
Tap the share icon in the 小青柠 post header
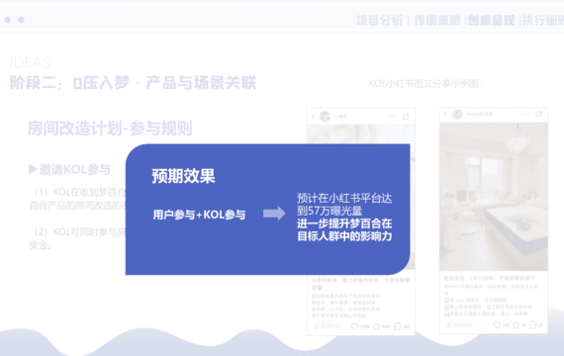point(406,116)
